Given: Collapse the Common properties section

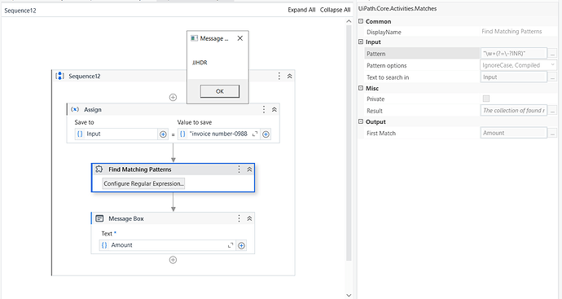Looking at the screenshot, I should (x=361, y=21).
